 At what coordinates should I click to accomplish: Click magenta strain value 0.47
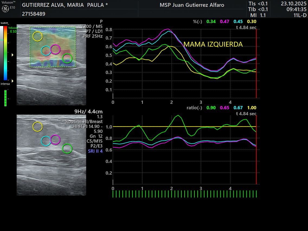coord(224,21)
